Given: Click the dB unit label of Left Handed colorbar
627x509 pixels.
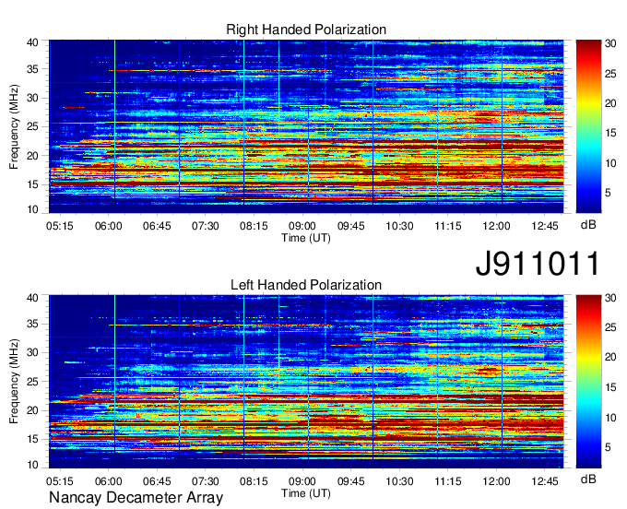Looking at the screenshot, I should 588,479.
